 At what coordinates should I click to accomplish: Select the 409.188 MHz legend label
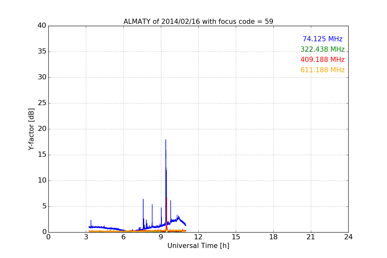coord(322,60)
